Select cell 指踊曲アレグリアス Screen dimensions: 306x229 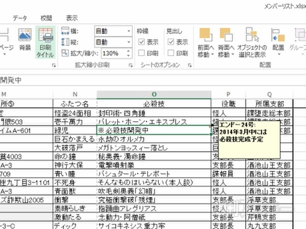point(154,209)
